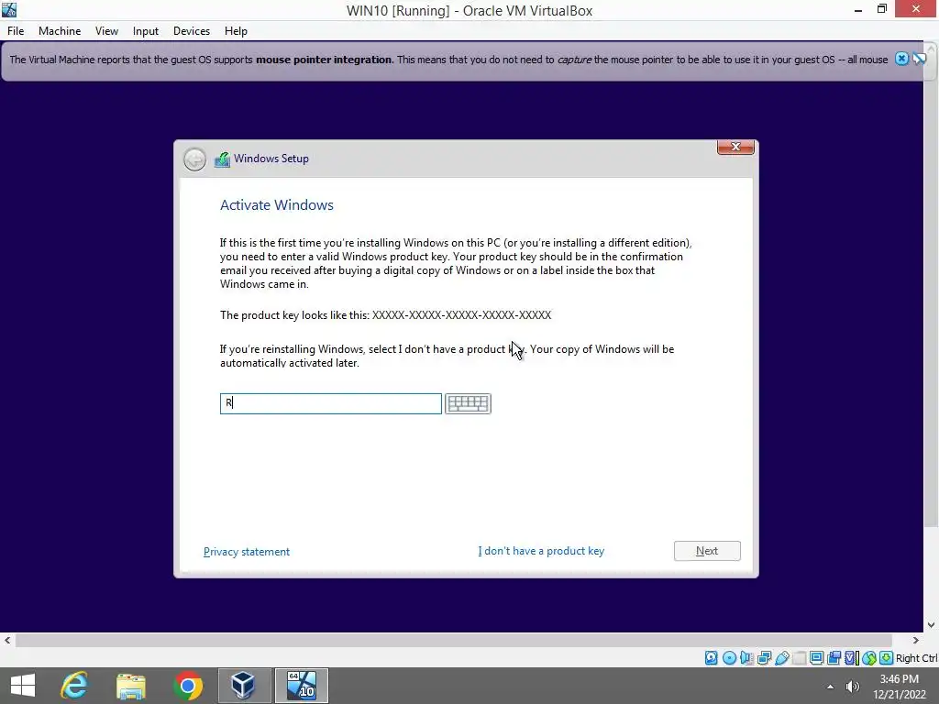This screenshot has height=704, width=939.
Task: Show hidden system tray icons
Action: click(x=830, y=687)
